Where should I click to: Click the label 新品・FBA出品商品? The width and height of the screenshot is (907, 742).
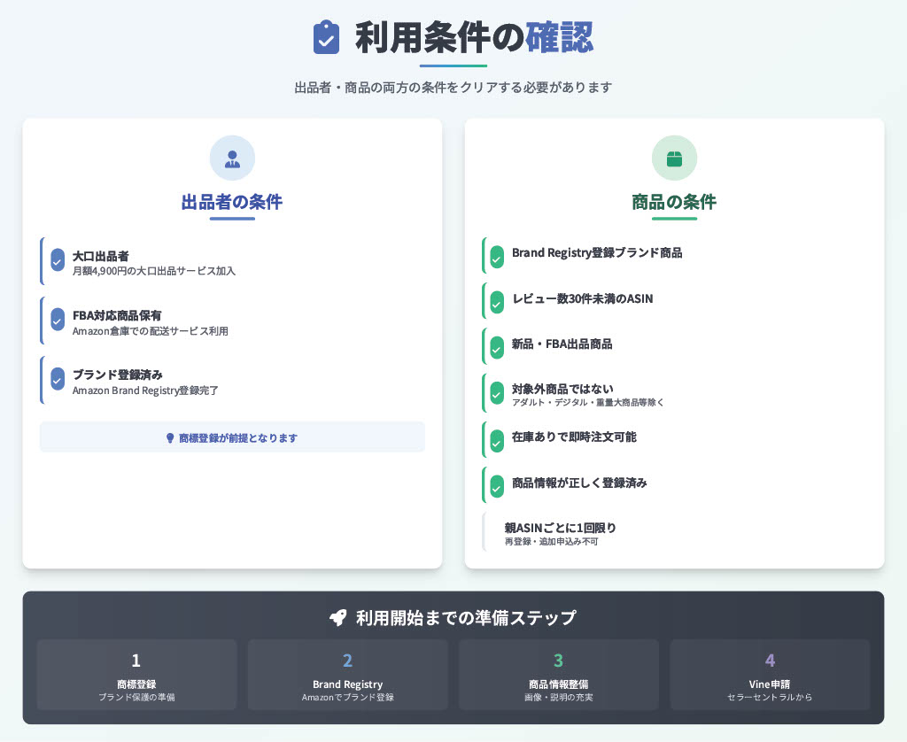pos(562,344)
